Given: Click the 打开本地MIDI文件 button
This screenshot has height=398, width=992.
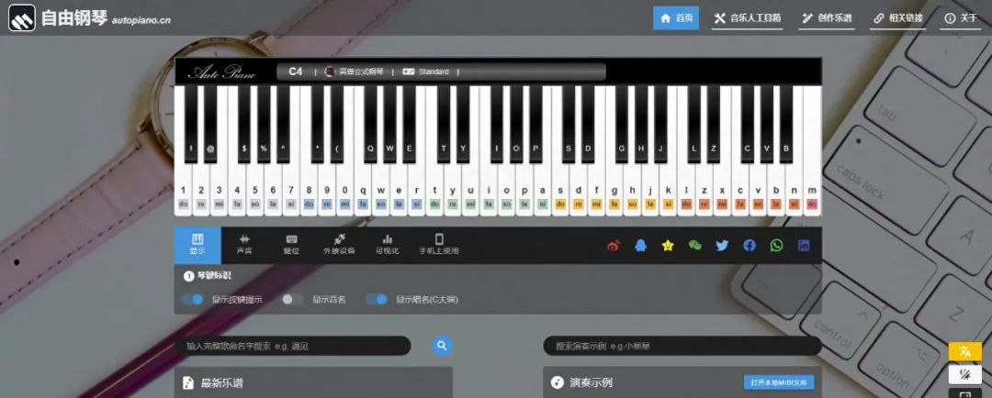Looking at the screenshot, I should (779, 382).
